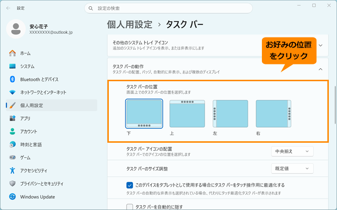Open Windows Update page
The width and height of the screenshot is (337, 210).
click(x=52, y=197)
